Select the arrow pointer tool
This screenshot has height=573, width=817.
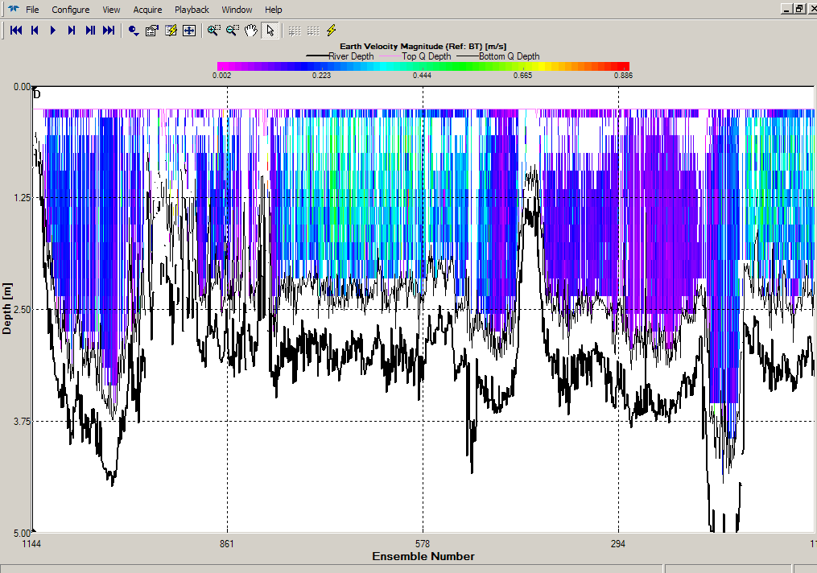270,31
